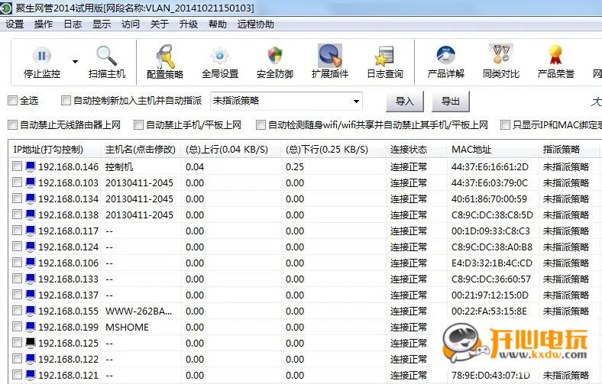Screen dimensions: 602x384
Task: Sort by 连接状态 column header
Action: (x=416, y=149)
